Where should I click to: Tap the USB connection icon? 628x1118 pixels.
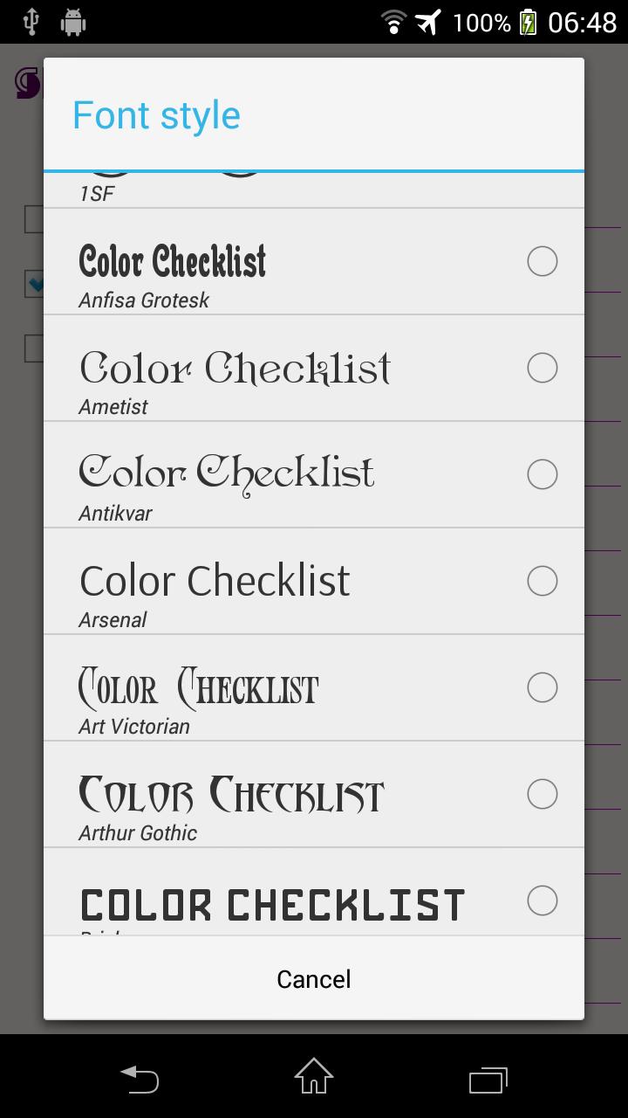coord(30,22)
